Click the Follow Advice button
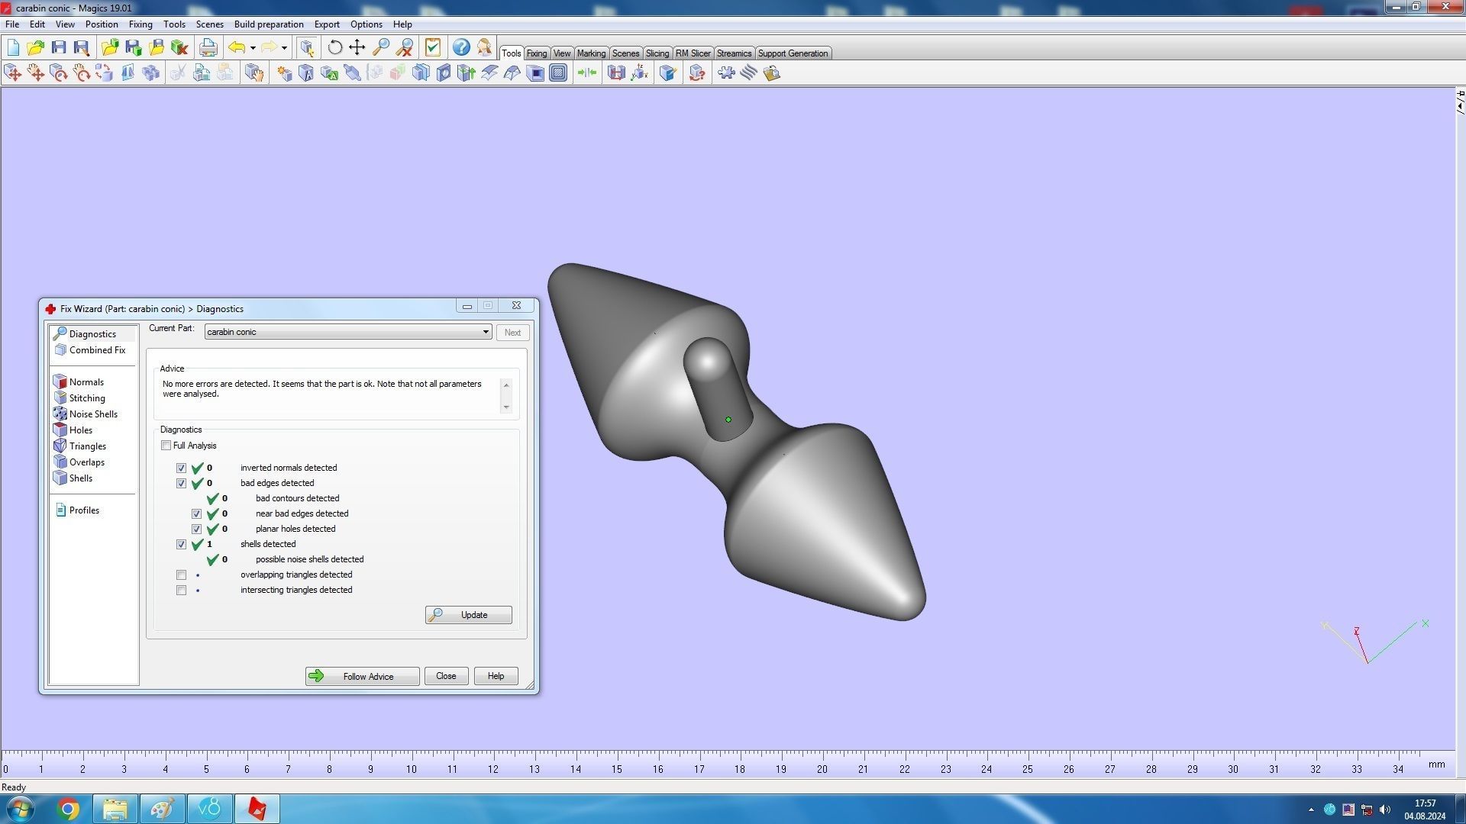This screenshot has height=824, width=1466. point(362,676)
